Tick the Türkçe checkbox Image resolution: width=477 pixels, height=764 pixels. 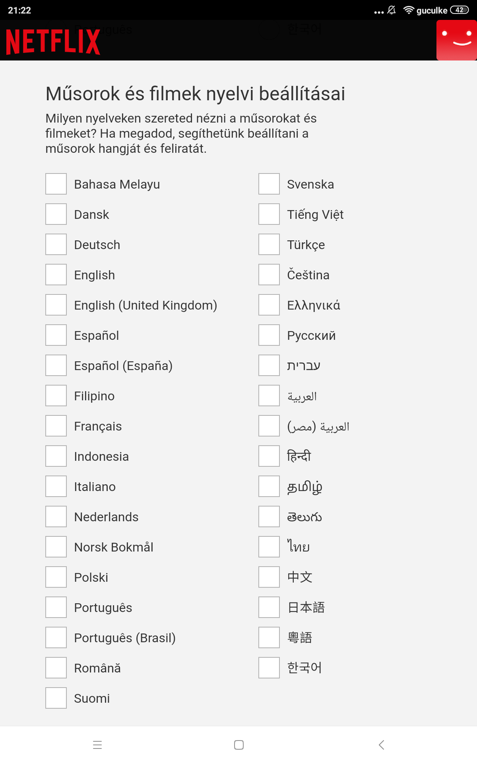[269, 244]
